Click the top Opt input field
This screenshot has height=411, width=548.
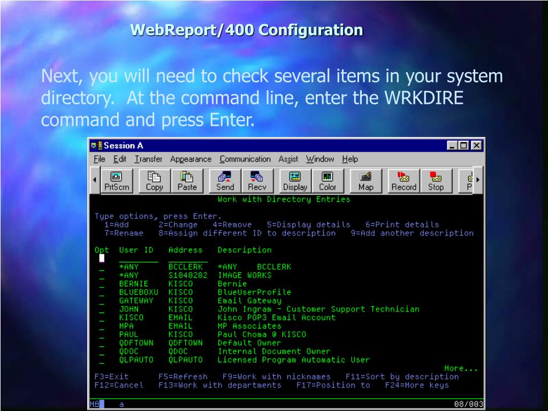(x=102, y=258)
